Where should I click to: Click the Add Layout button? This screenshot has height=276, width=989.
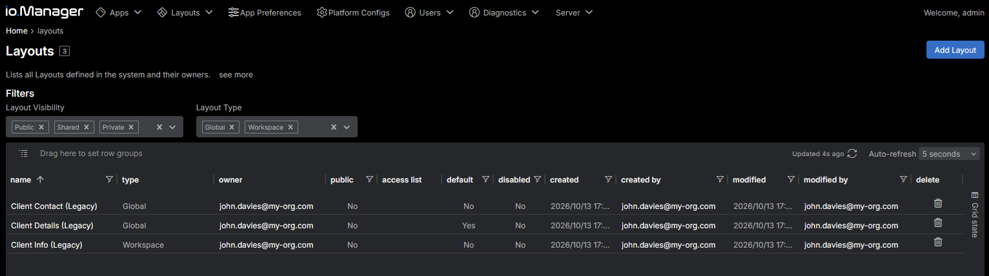pyautogui.click(x=955, y=50)
